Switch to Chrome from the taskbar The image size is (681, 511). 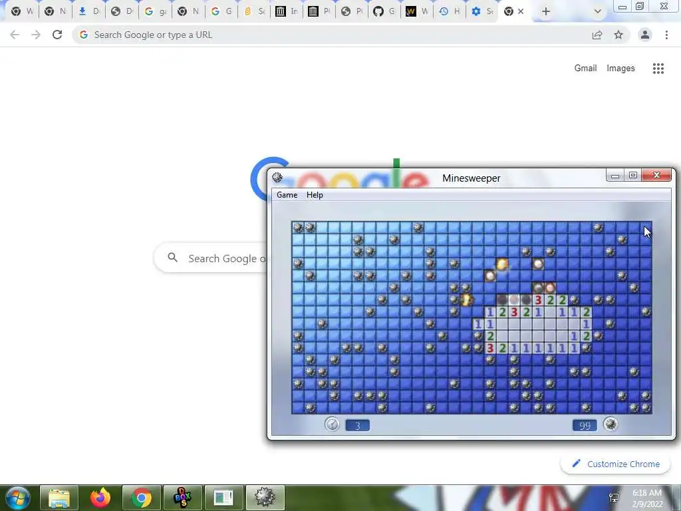coord(142,498)
